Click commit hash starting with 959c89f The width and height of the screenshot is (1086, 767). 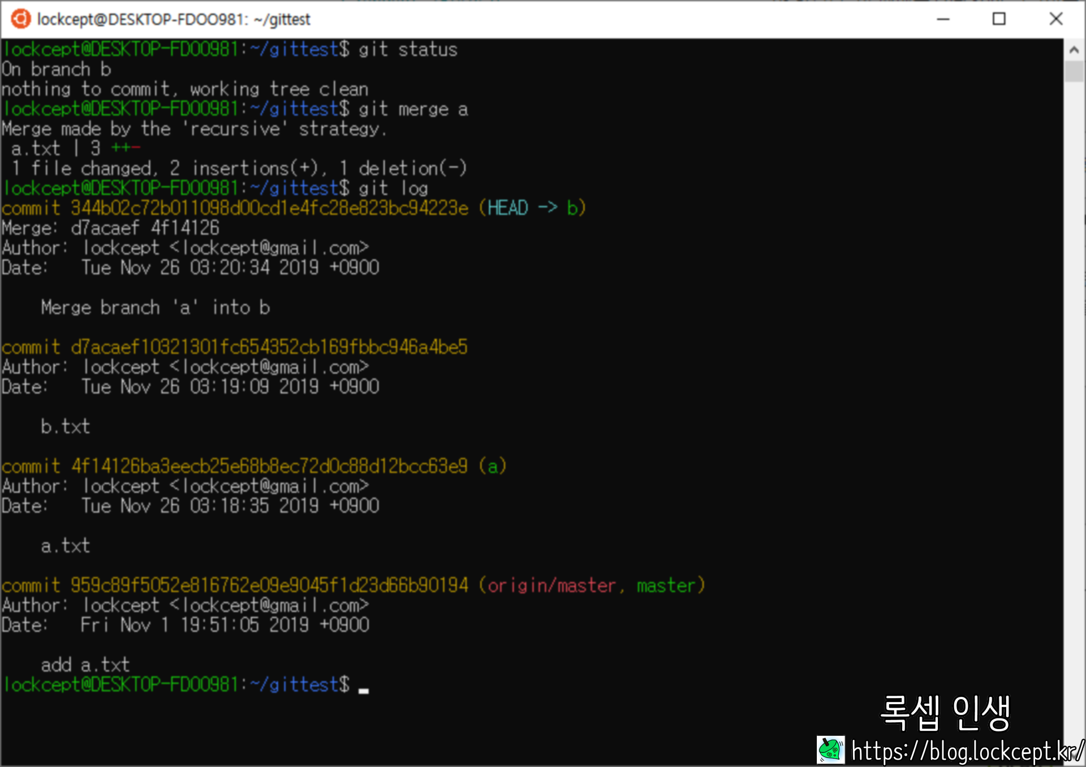(269, 585)
